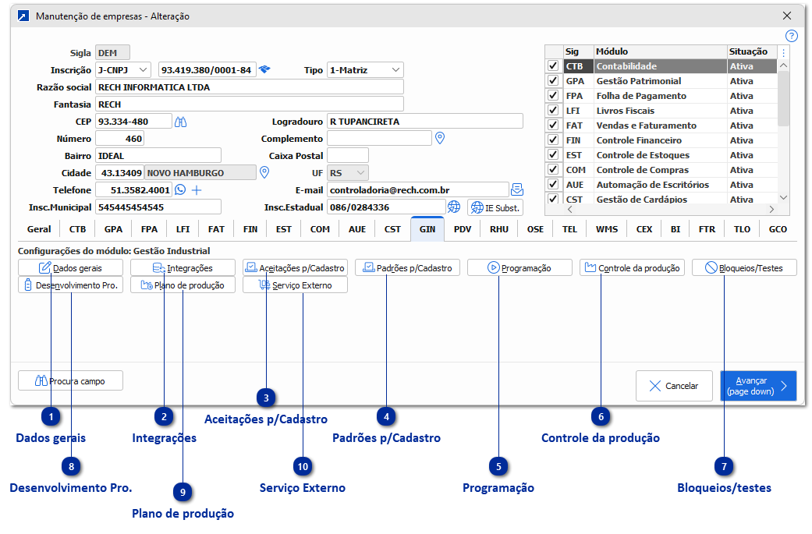812x534 pixels.
Task: Switch to the GCO tab
Action: click(x=778, y=229)
